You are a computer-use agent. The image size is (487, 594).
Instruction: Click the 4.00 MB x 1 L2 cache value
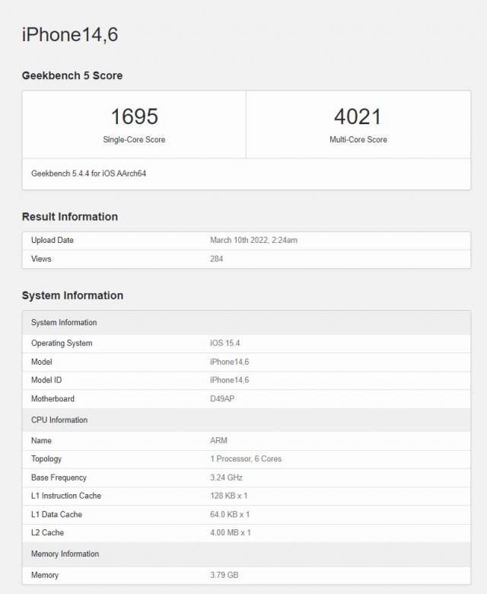point(231,533)
